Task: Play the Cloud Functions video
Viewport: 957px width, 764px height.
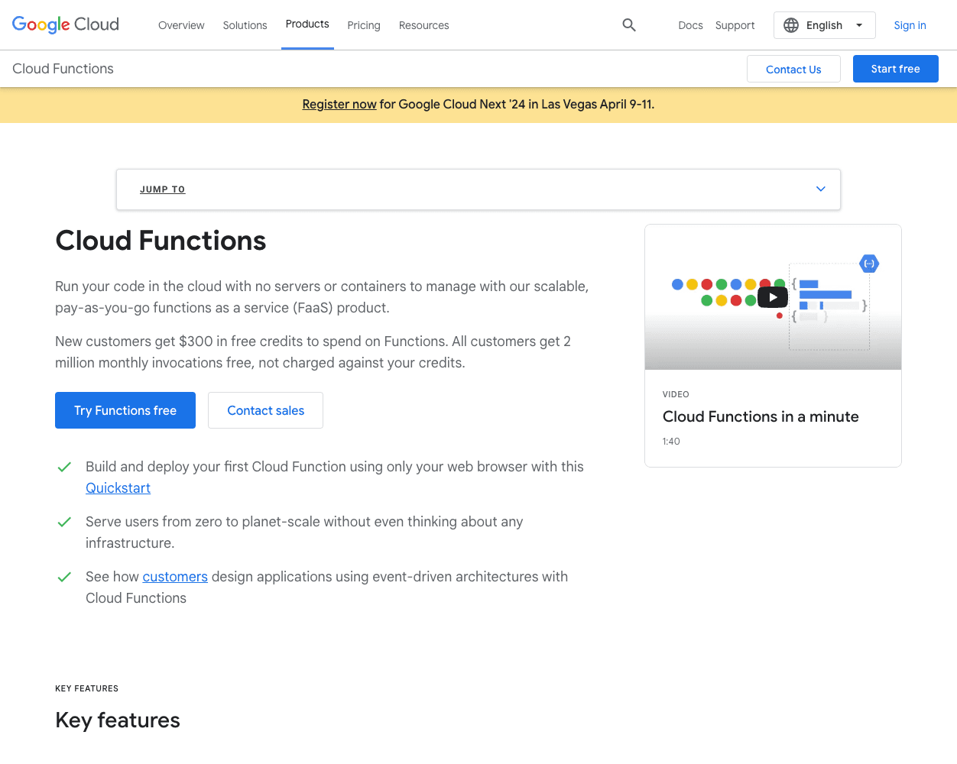Action: click(773, 297)
